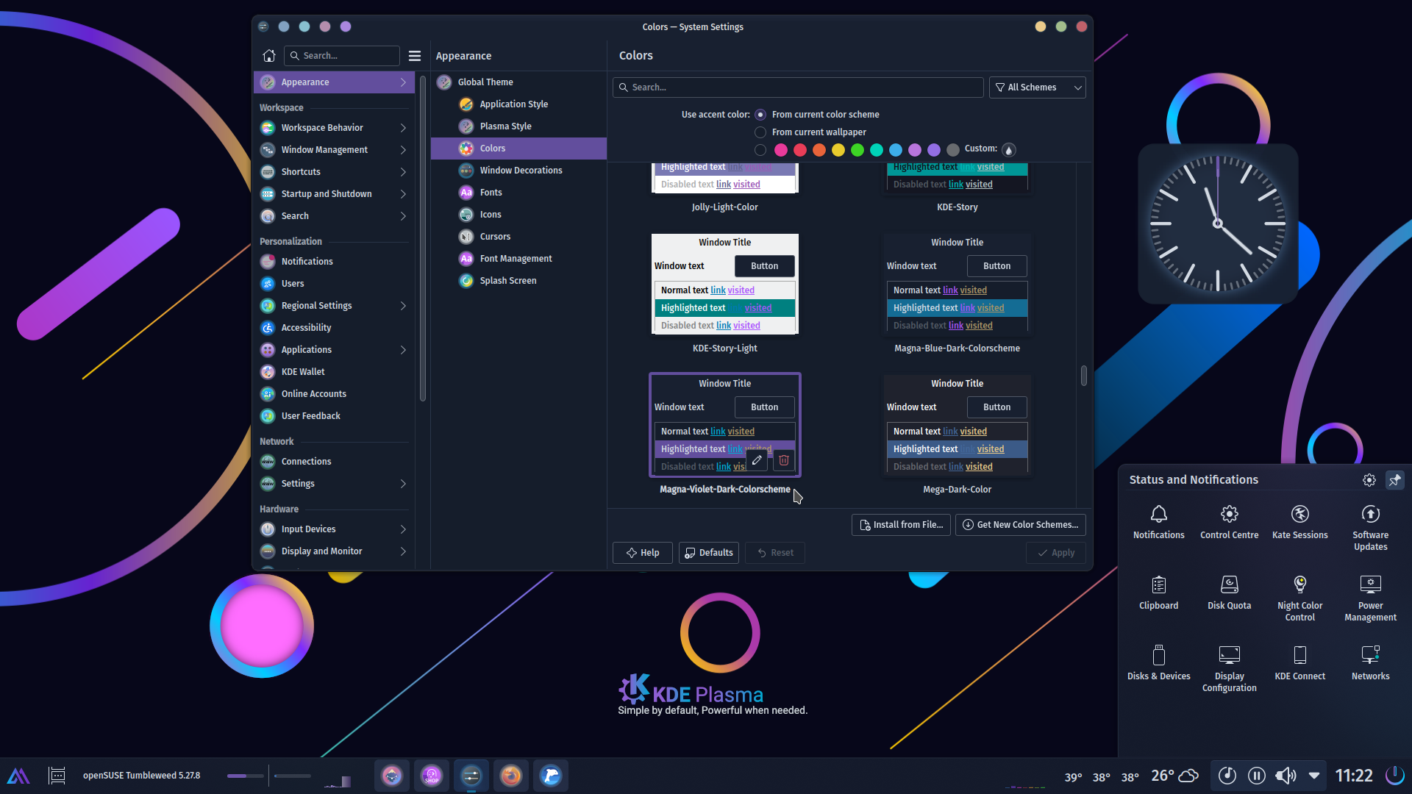
Task: Delete the Magna-Violet-Dark-Colorscheme with the trash icon
Action: (x=784, y=460)
